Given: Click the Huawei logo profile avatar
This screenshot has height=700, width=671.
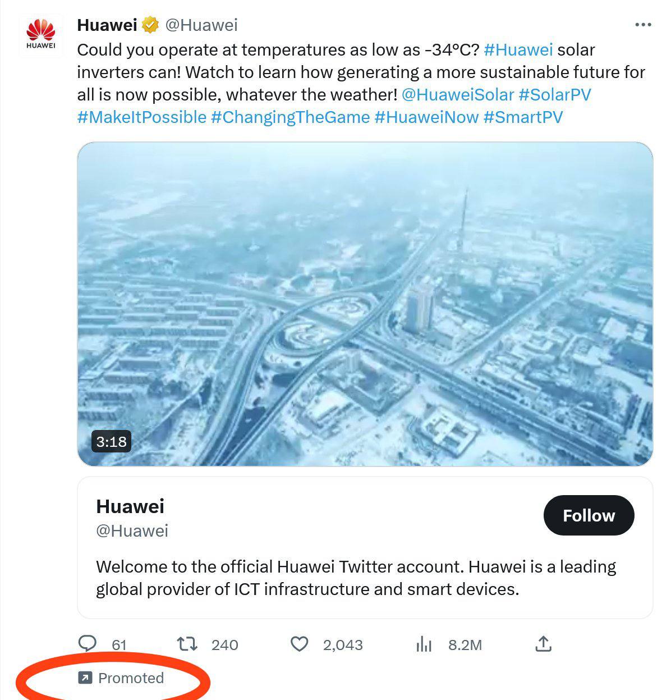Looking at the screenshot, I should (x=40, y=34).
